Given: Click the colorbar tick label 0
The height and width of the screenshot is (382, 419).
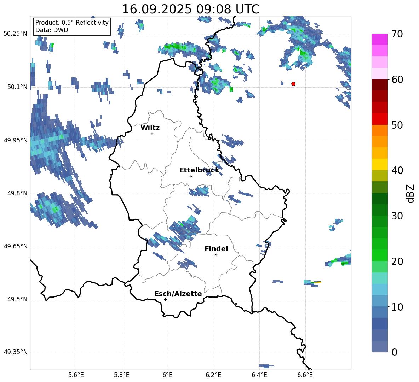Looking at the screenshot, I should (395, 352).
